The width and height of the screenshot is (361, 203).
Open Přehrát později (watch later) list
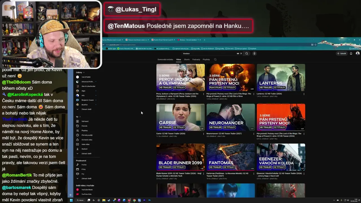(x=87, y=135)
